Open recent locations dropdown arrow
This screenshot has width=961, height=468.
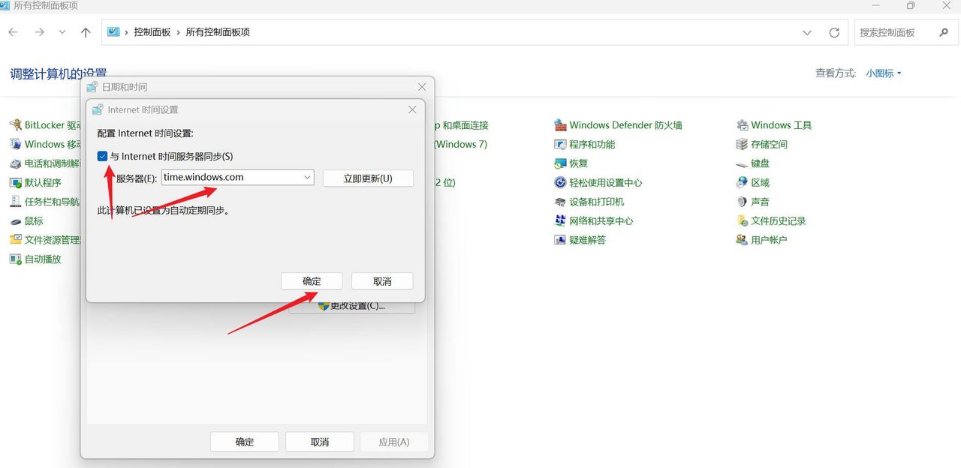[62, 32]
